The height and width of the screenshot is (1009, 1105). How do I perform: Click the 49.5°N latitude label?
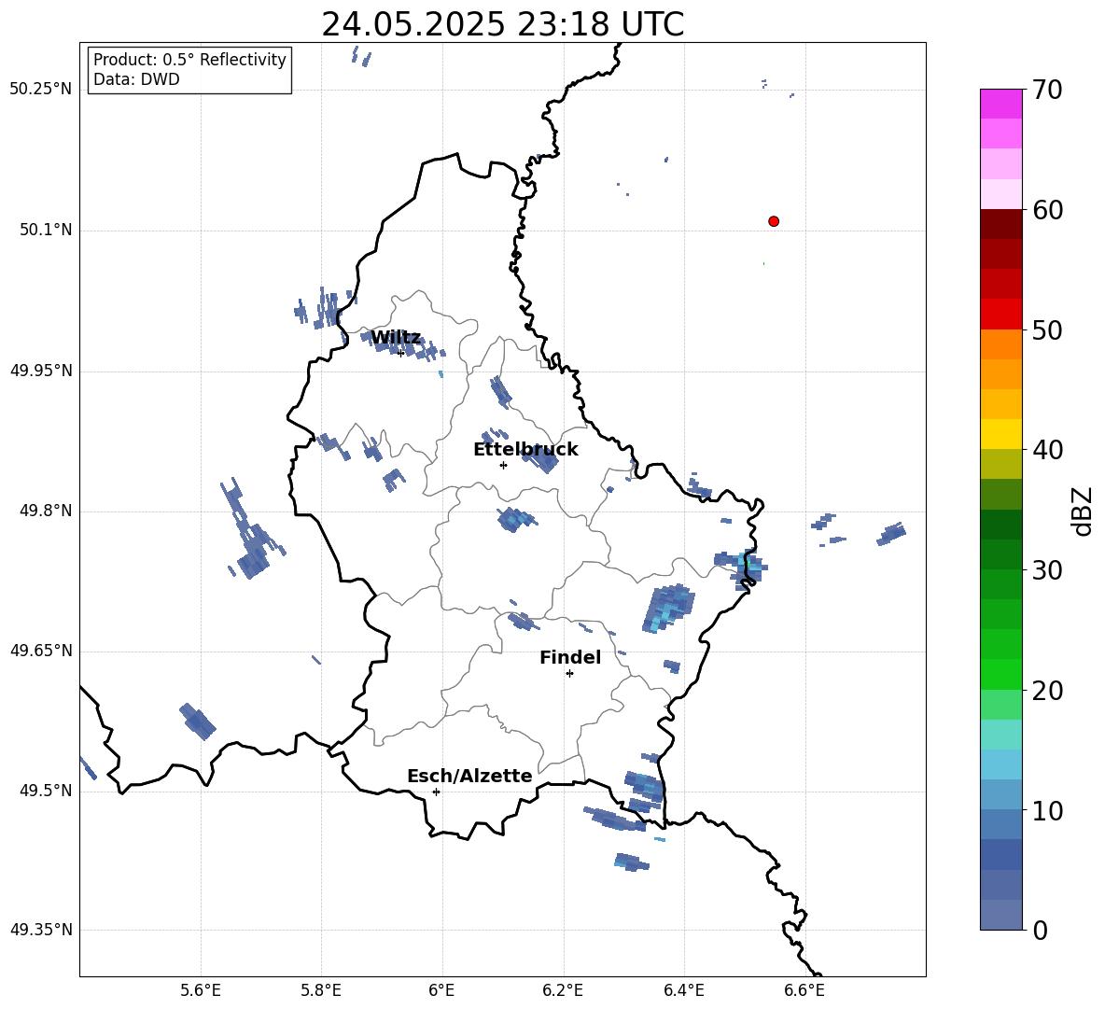pyautogui.click(x=46, y=791)
